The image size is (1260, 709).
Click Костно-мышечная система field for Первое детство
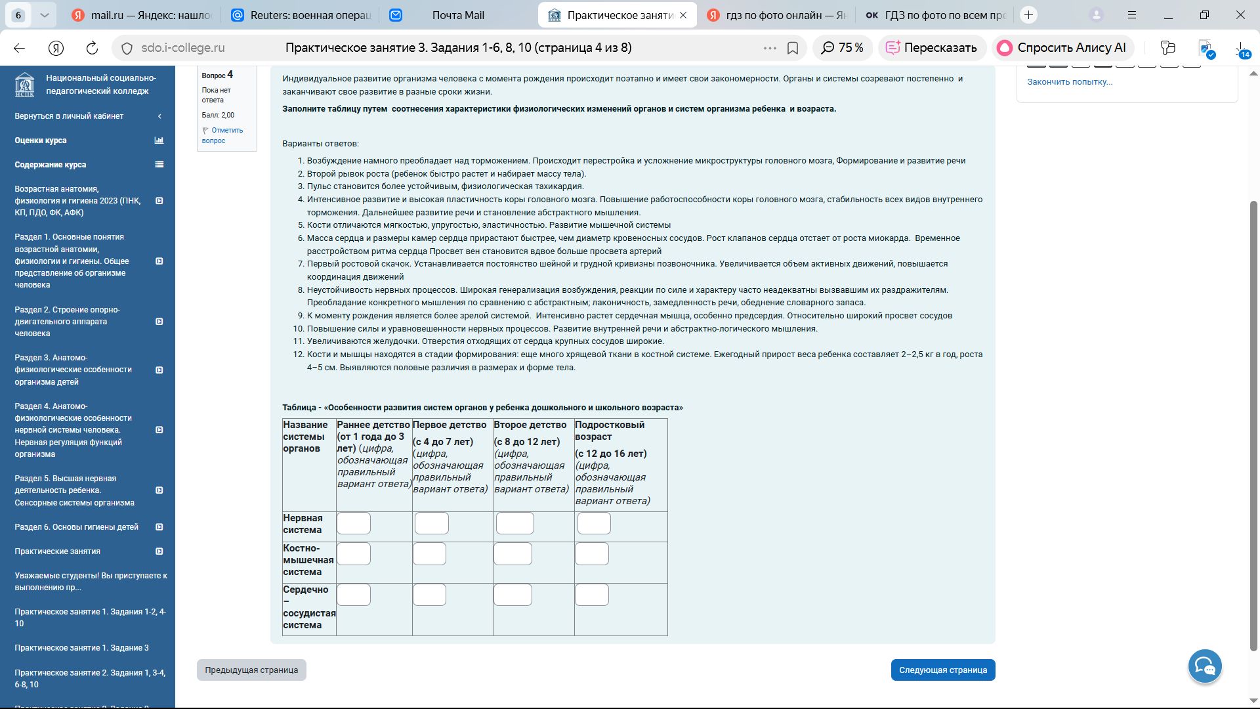click(429, 554)
